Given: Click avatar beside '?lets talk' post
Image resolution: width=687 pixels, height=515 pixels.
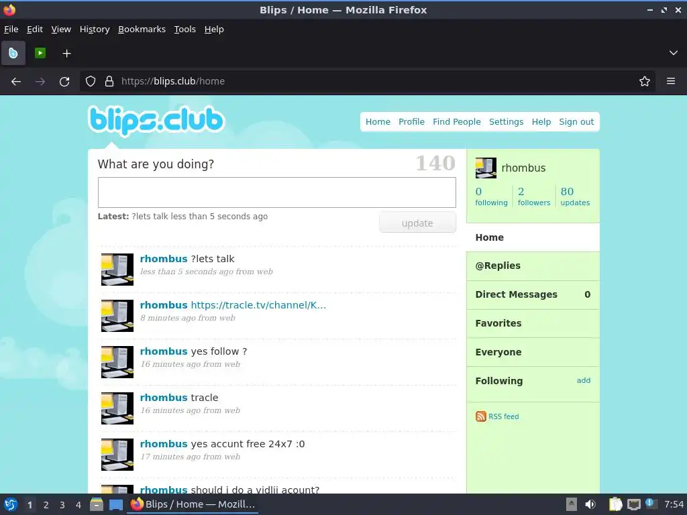Looking at the screenshot, I should (117, 270).
